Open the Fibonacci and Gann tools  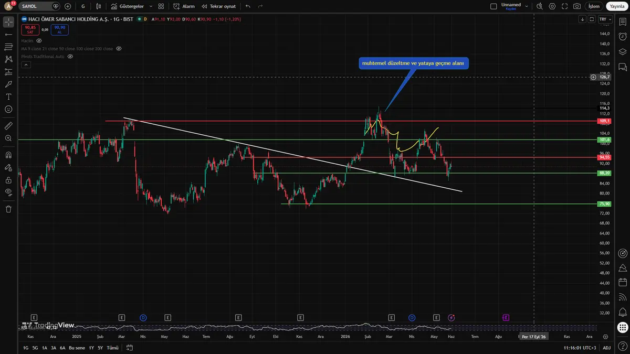coord(8,47)
